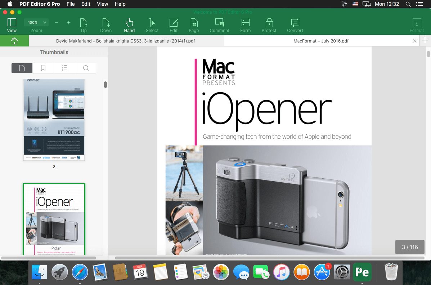Launch PDF Editor Pe icon in Dock

362,272
